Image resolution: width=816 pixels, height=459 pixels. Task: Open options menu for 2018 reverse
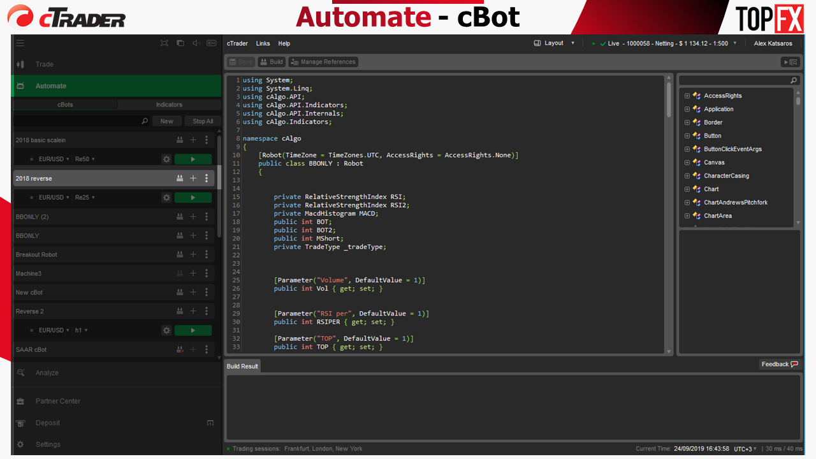point(207,178)
